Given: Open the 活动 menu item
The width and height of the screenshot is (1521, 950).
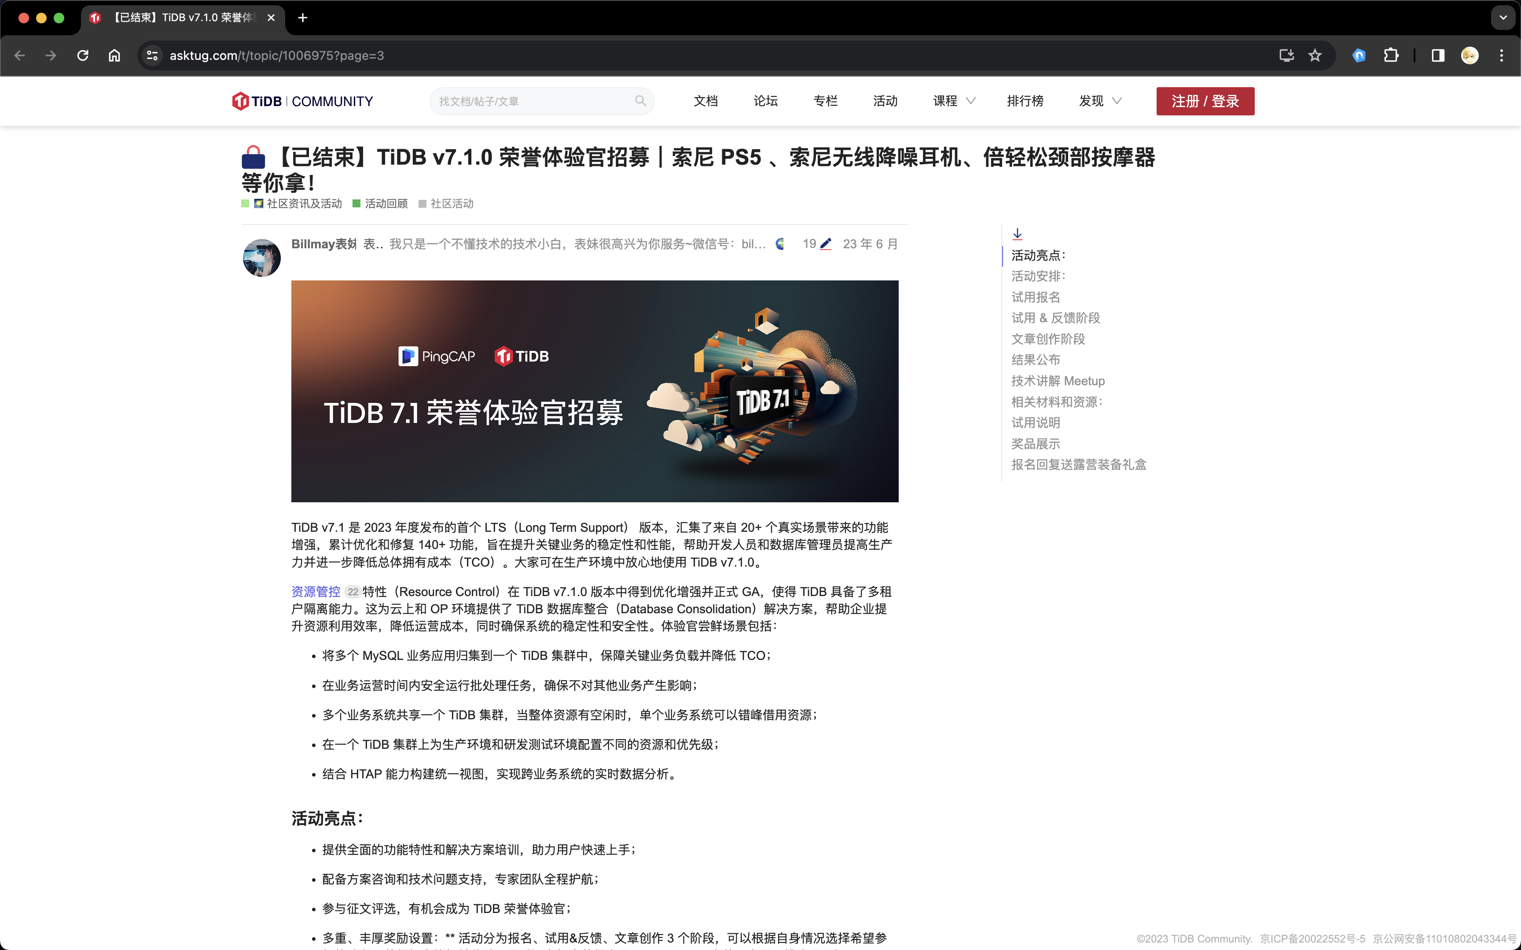Looking at the screenshot, I should point(885,101).
